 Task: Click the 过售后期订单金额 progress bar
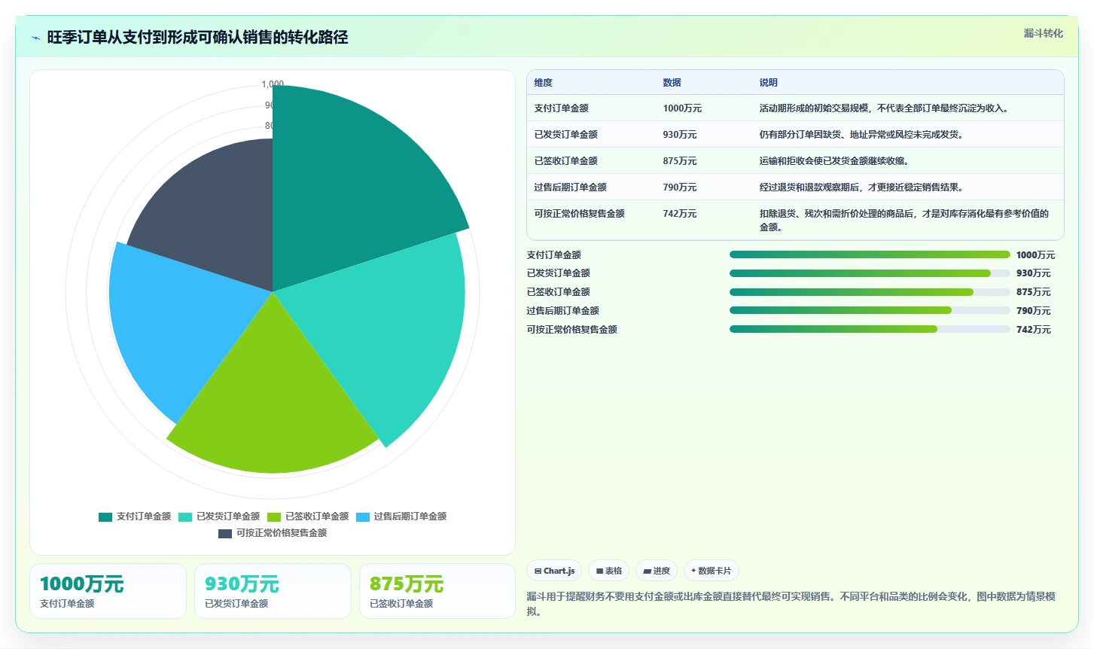click(870, 310)
